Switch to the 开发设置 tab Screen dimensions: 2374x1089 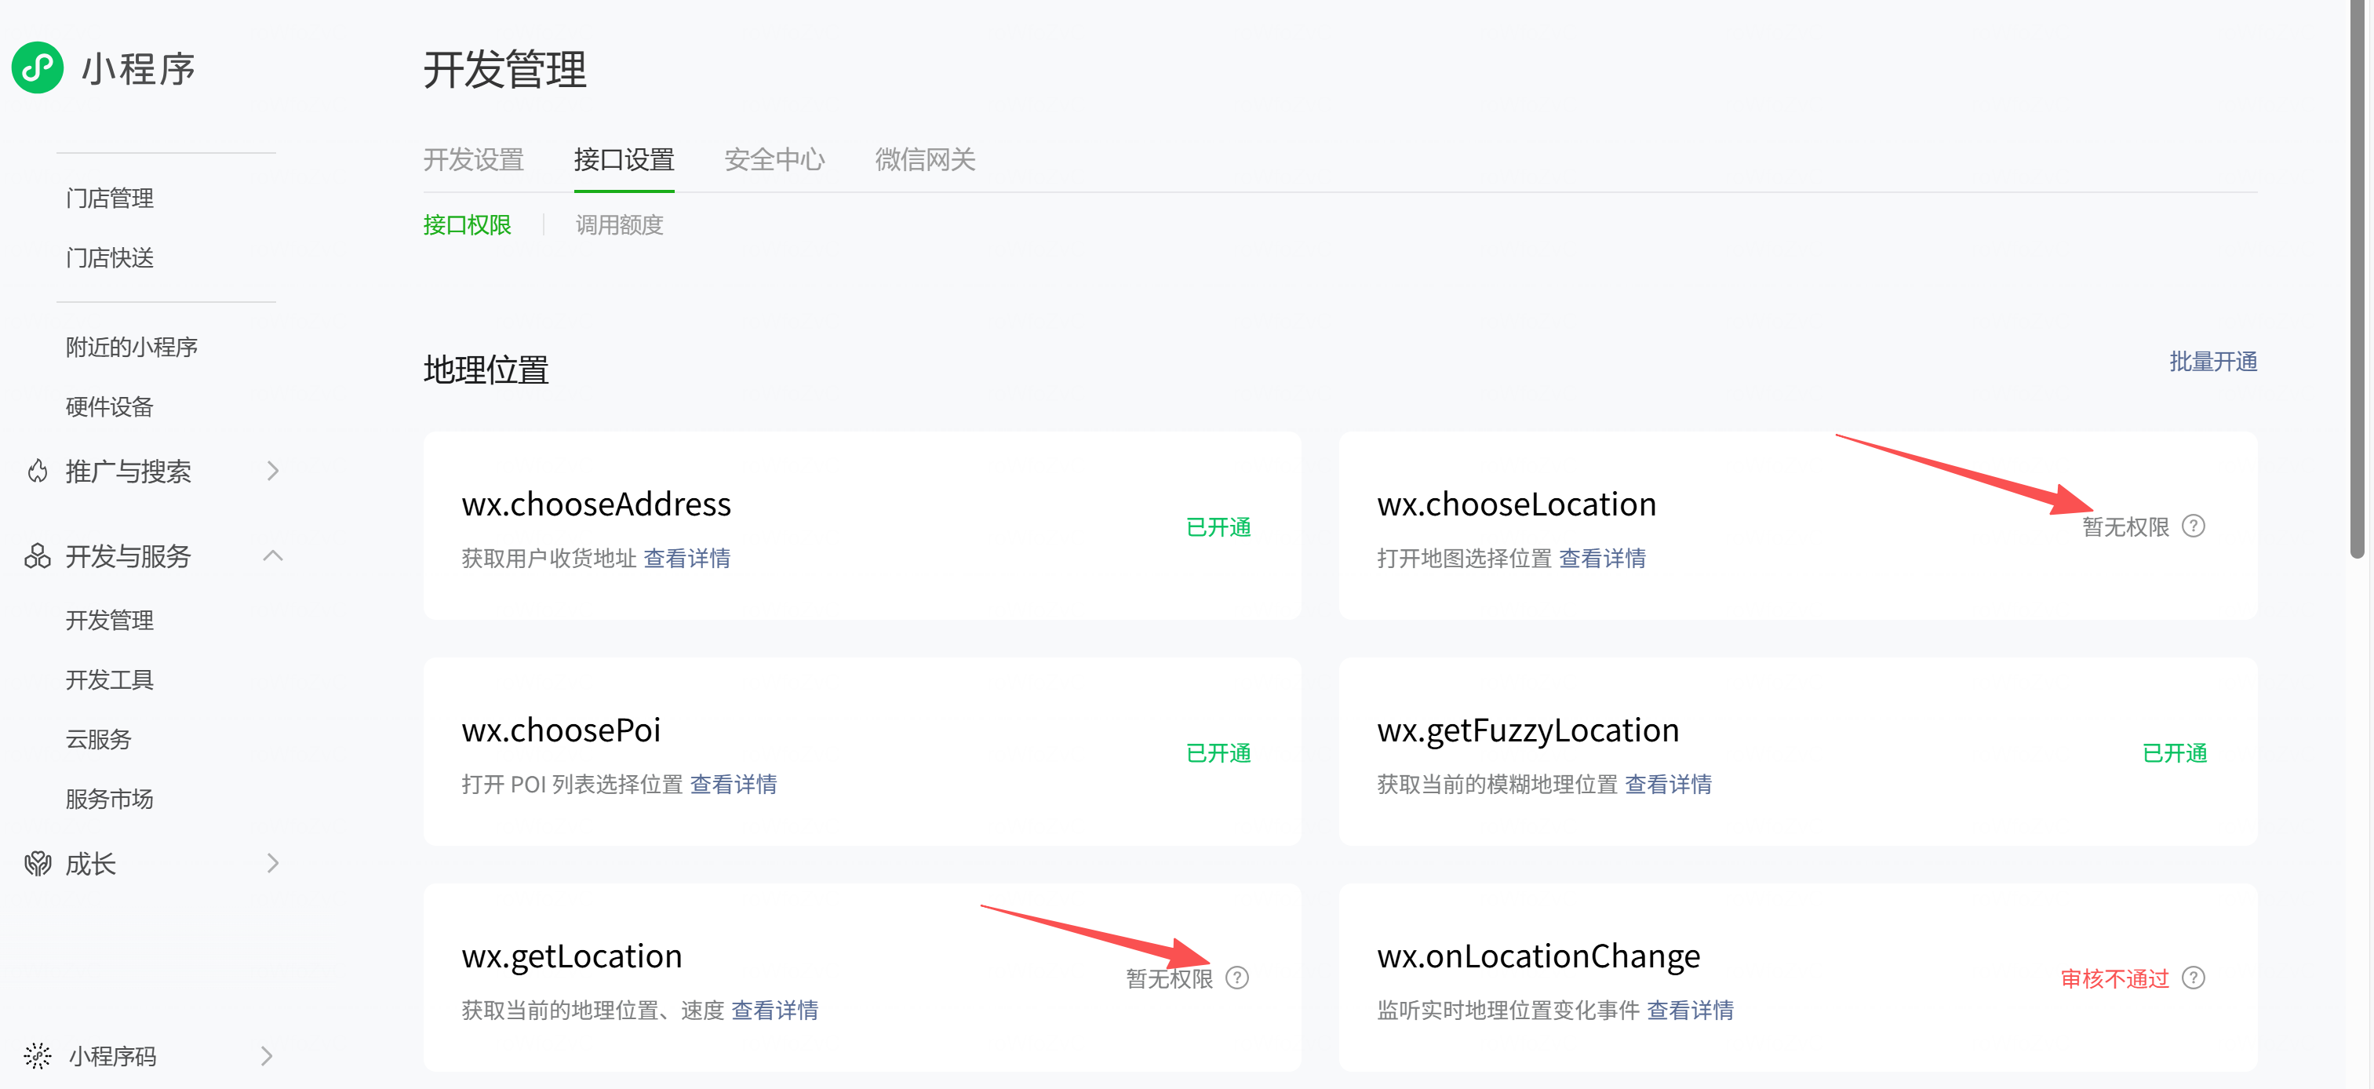pyautogui.click(x=473, y=160)
